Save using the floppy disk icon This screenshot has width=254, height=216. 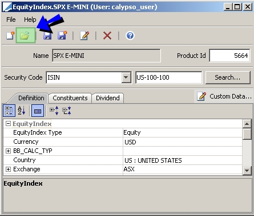[x=47, y=36]
